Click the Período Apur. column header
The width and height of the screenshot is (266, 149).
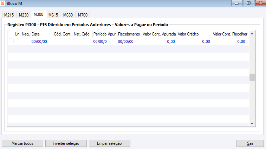[x=105, y=34]
